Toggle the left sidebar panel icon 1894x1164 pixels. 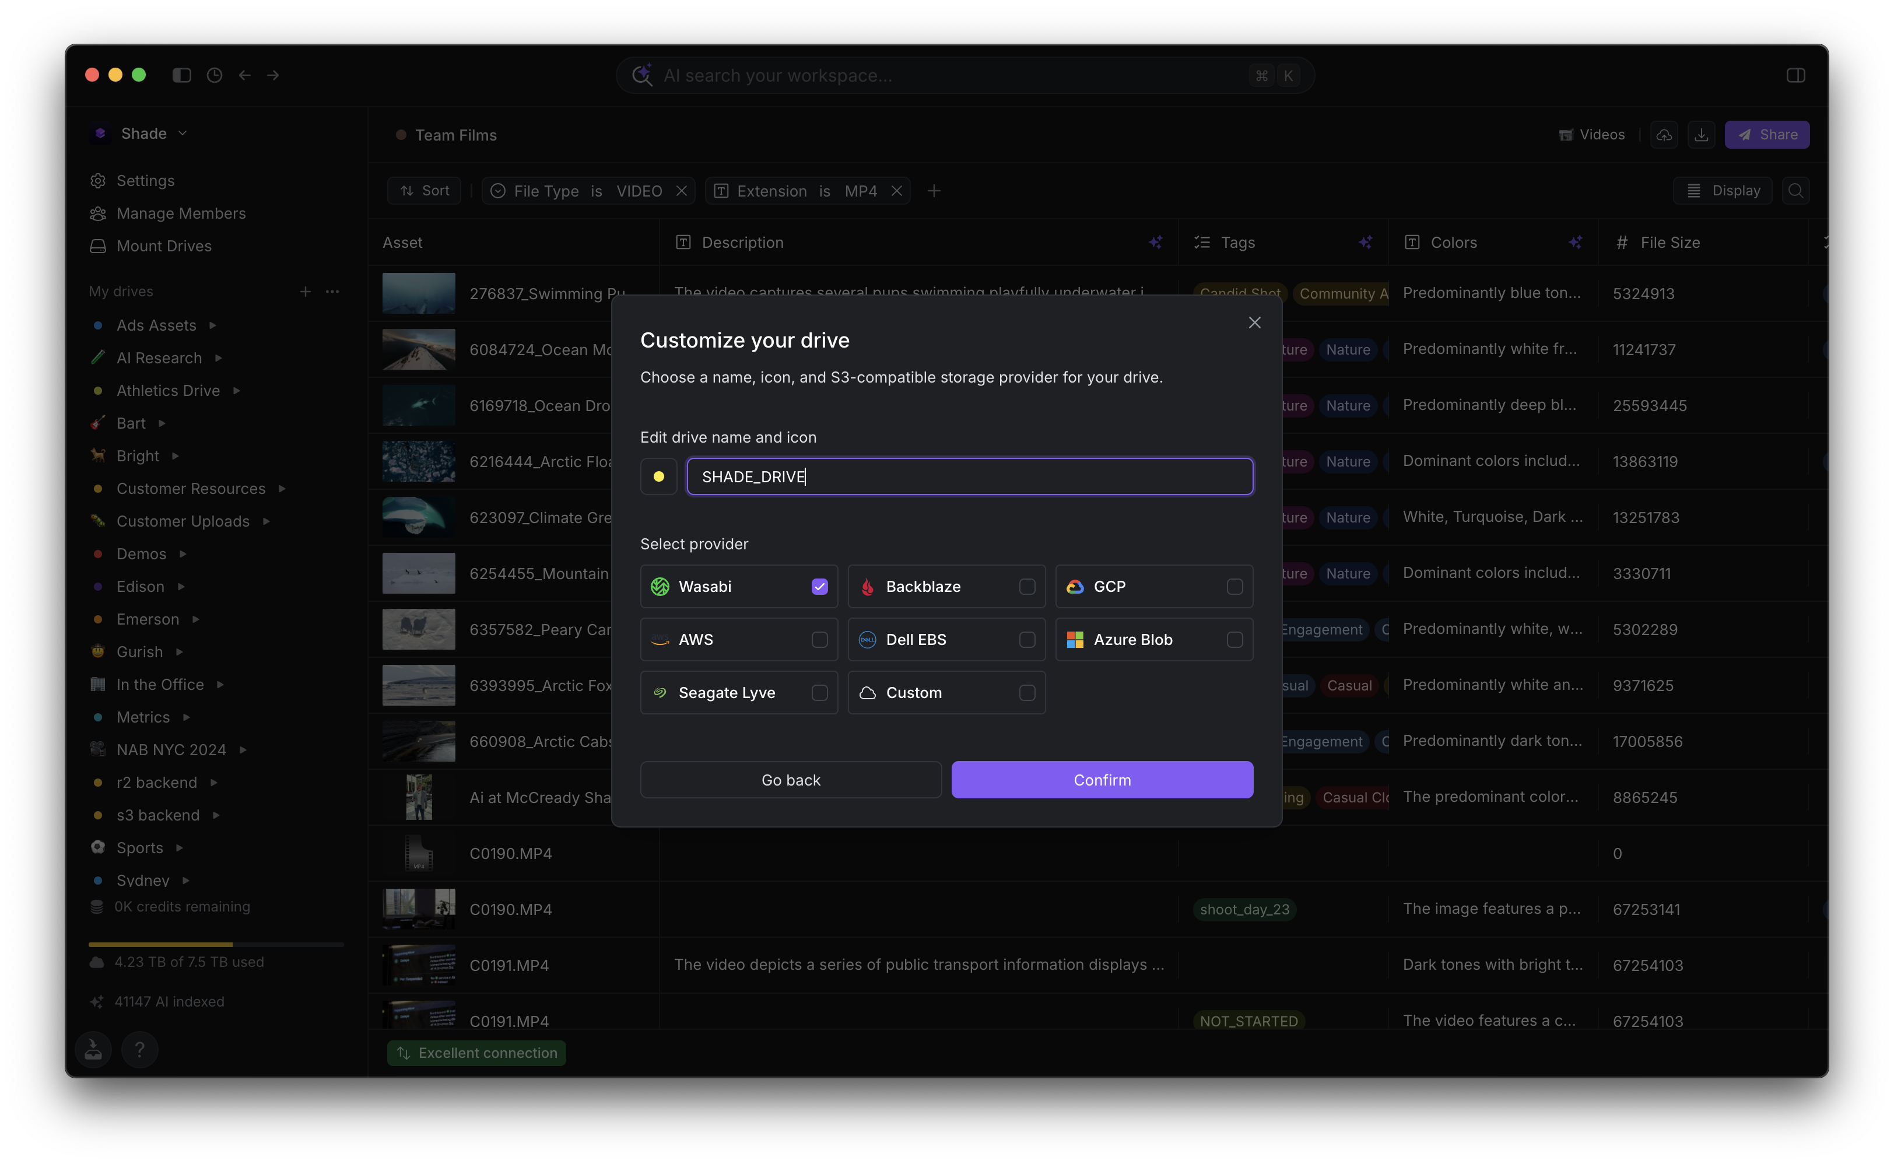(181, 75)
